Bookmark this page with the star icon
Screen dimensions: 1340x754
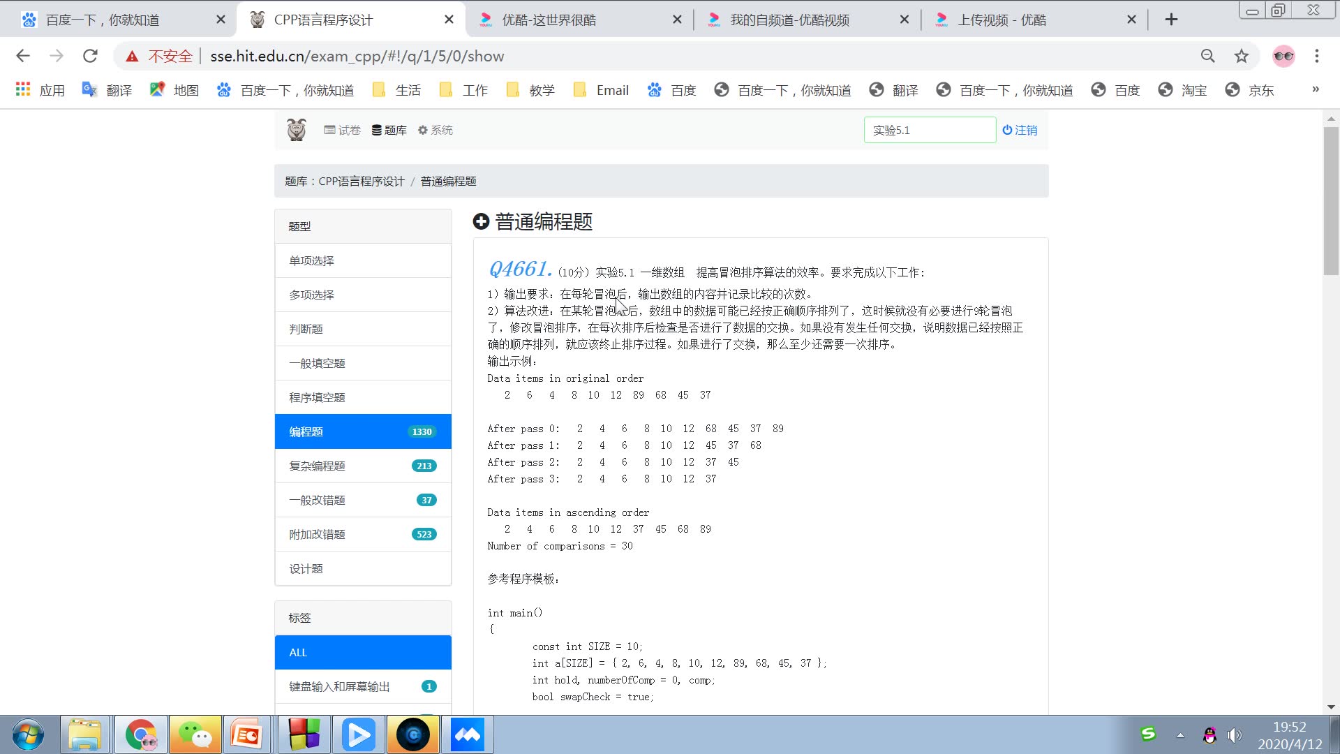click(x=1241, y=56)
